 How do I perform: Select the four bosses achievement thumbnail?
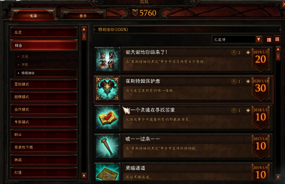(107, 60)
